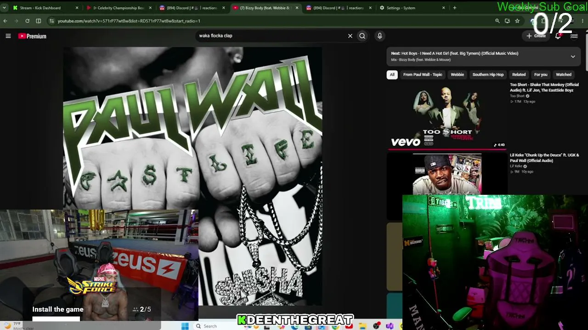This screenshot has height=330, width=588.
Task: Click 'Install the game' ad text
Action: [x=58, y=309]
